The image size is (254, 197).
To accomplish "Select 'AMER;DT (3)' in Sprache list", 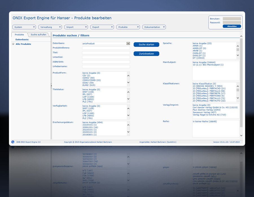I will click(x=199, y=48).
